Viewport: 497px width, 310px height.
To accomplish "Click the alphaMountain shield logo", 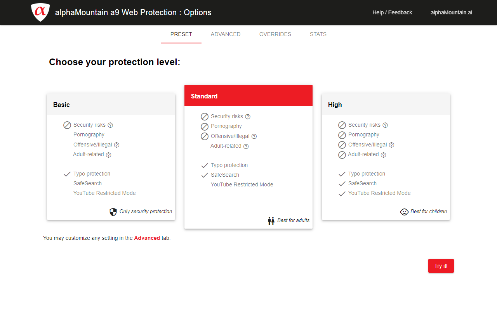I will pyautogui.click(x=40, y=12).
